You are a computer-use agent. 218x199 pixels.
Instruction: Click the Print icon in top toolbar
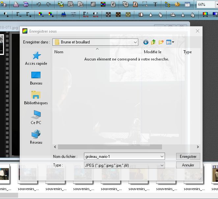click(x=16, y=5)
